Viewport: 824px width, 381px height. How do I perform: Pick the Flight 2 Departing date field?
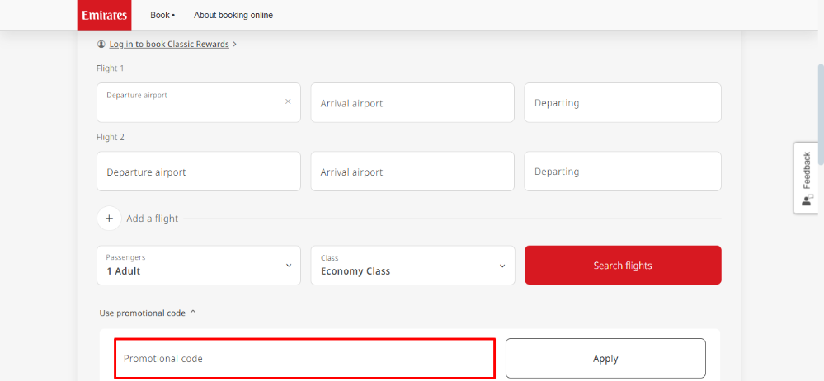[x=623, y=172]
